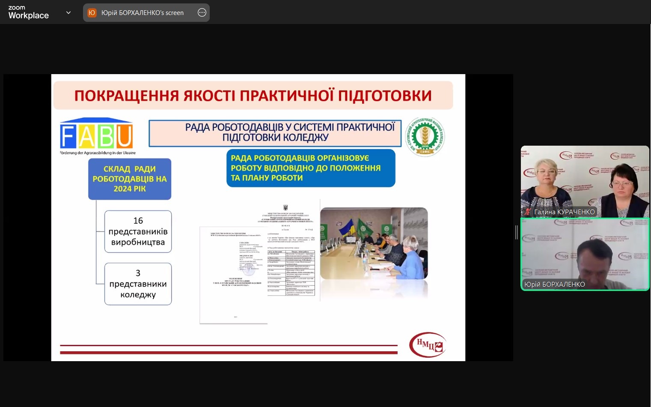The height and width of the screenshot is (407, 651).
Task: Click the НМЦ logo at slide bottom
Action: 428,344
